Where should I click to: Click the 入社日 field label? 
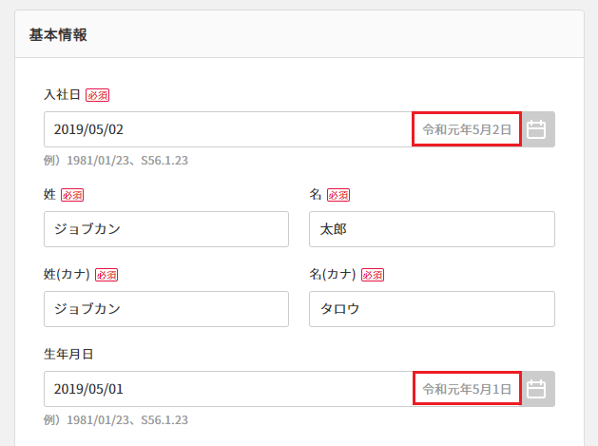[62, 94]
